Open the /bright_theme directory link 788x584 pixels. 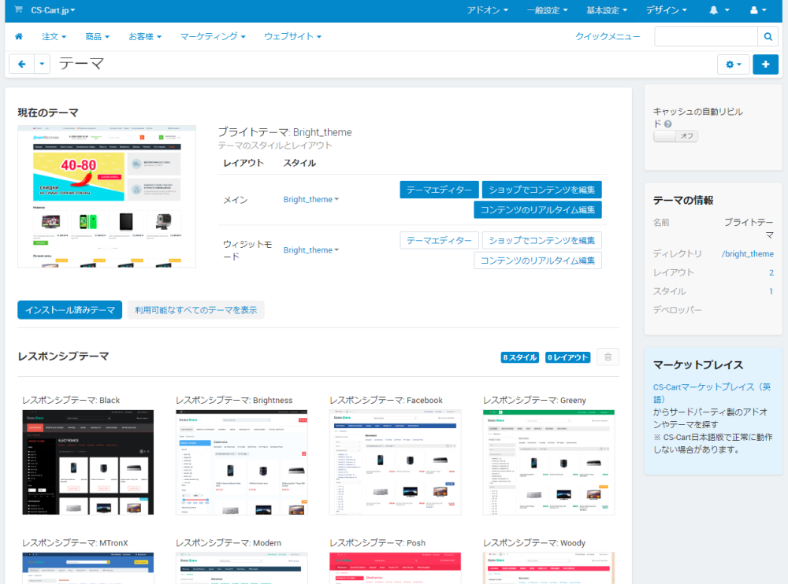click(747, 253)
